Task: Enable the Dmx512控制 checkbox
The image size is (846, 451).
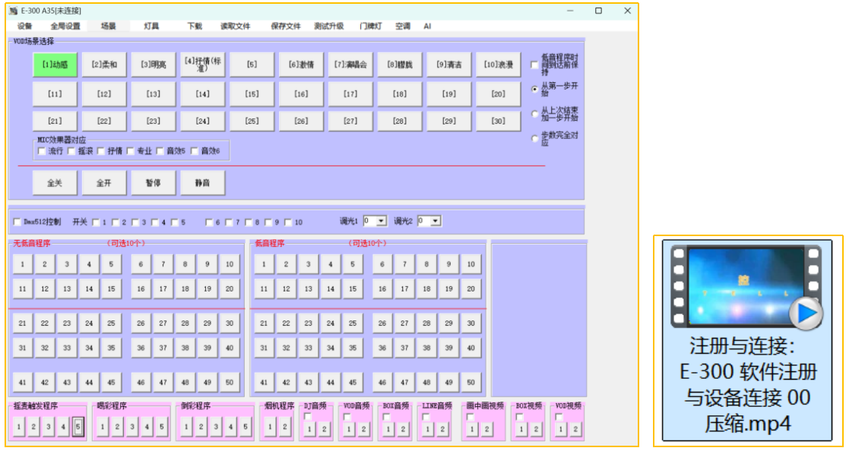Action: point(16,222)
